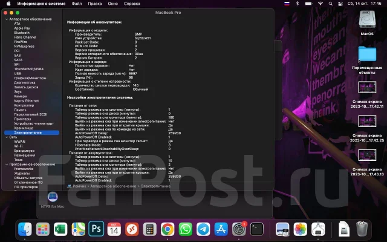Select Память in the sidebar

(x=20, y=110)
